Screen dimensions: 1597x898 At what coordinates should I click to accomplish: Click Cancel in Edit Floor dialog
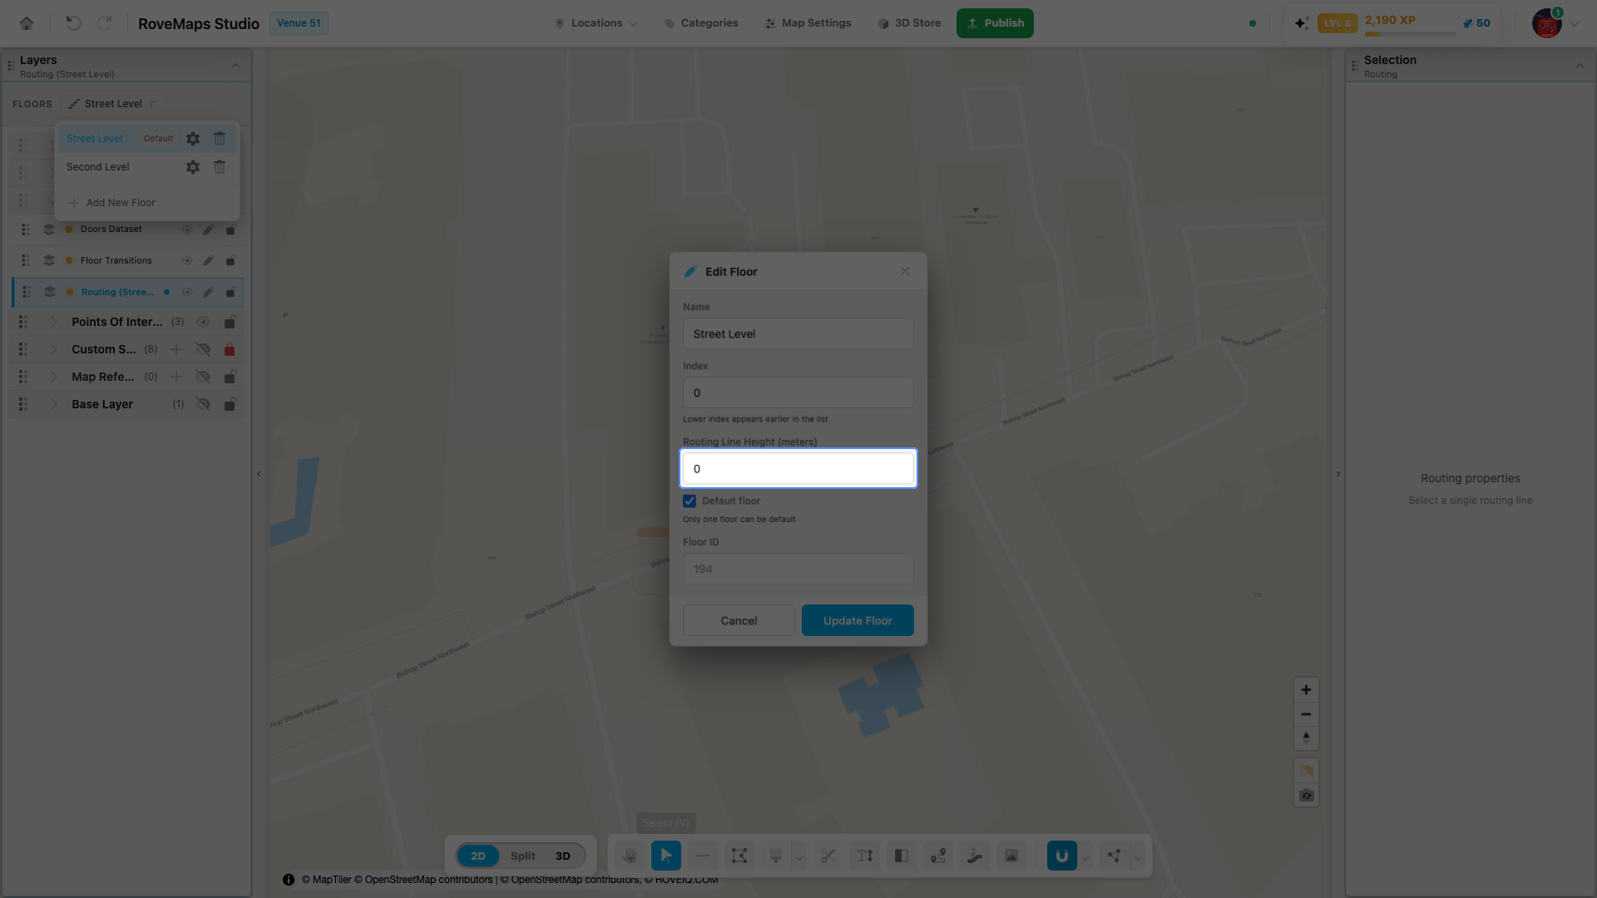tap(739, 620)
